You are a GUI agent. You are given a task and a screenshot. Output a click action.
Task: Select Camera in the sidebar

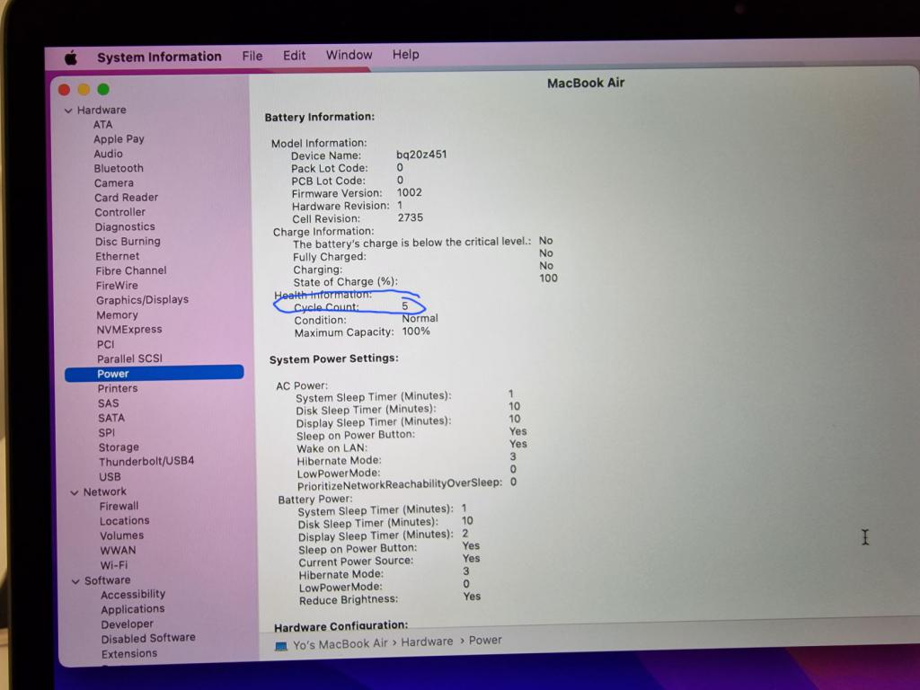[x=114, y=183]
